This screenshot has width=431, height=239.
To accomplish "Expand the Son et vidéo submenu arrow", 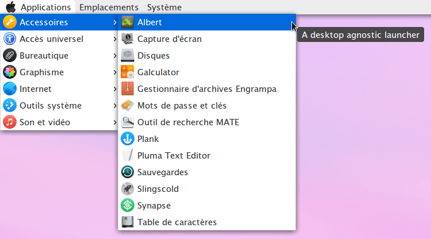I will coord(115,122).
